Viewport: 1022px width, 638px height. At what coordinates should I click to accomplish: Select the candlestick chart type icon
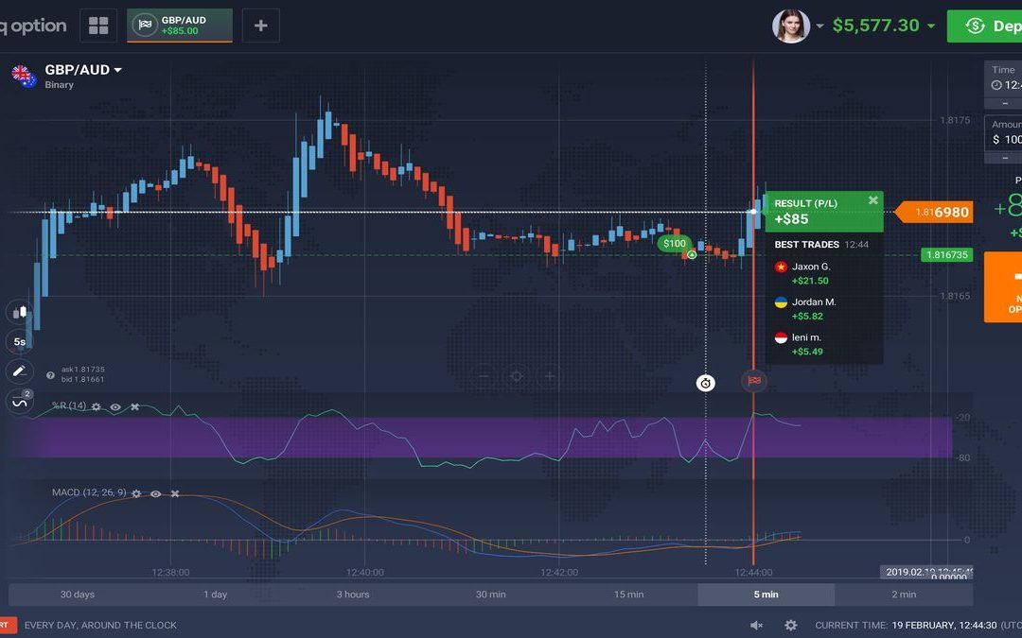point(19,312)
